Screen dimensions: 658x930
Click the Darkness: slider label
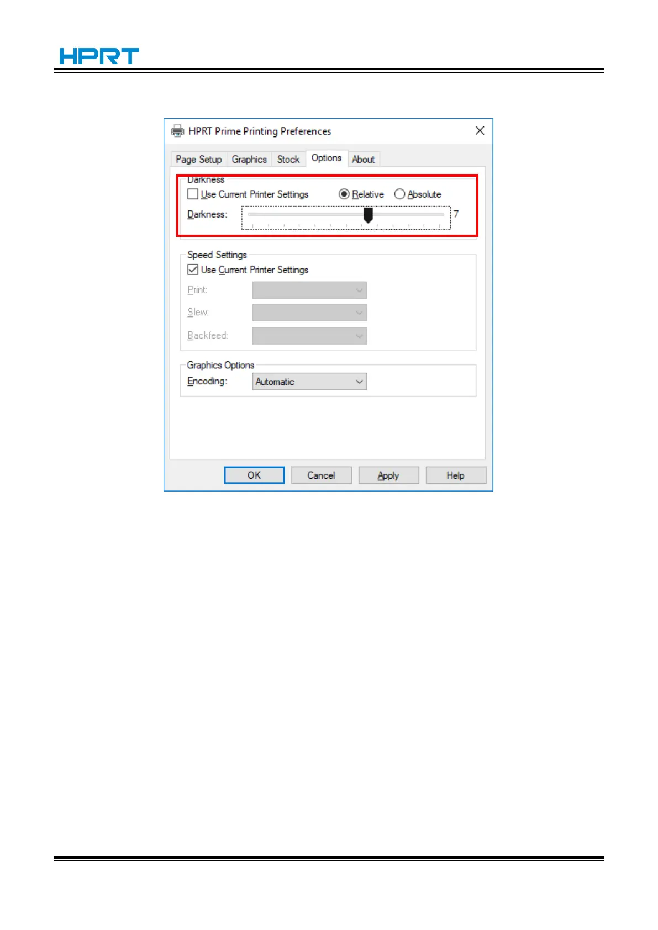207,214
